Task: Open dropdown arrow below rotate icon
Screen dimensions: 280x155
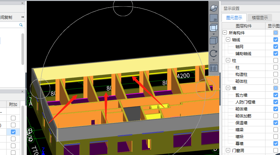Action: coord(214,60)
